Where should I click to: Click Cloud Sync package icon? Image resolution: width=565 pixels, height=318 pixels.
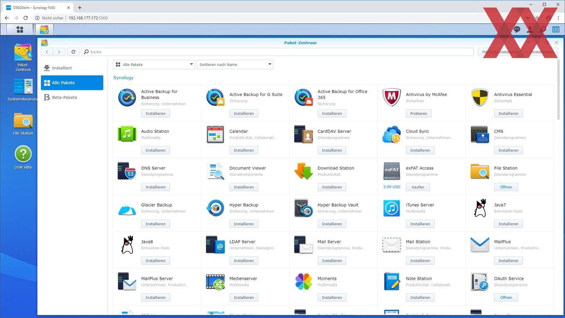(x=391, y=134)
